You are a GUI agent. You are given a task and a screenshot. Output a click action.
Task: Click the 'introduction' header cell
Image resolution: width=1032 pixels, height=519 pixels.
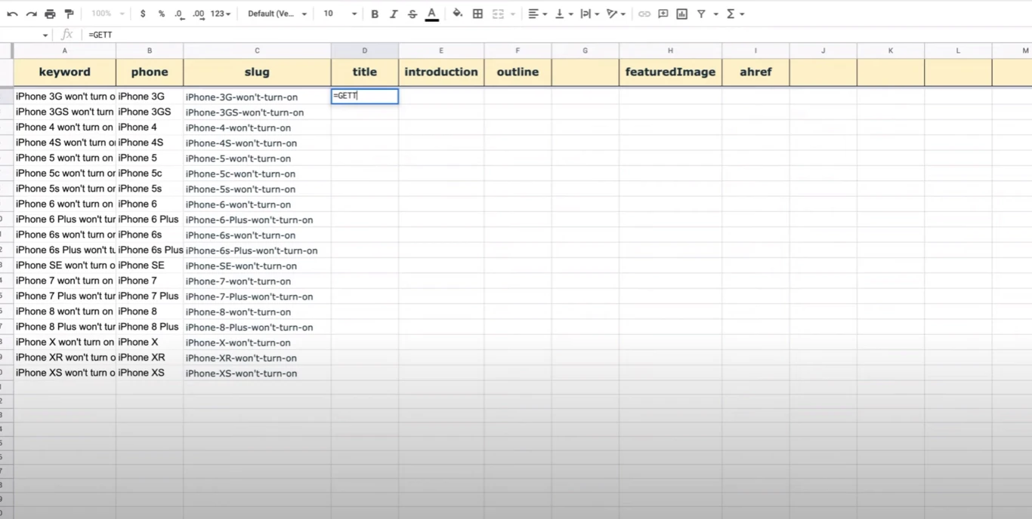pyautogui.click(x=441, y=72)
